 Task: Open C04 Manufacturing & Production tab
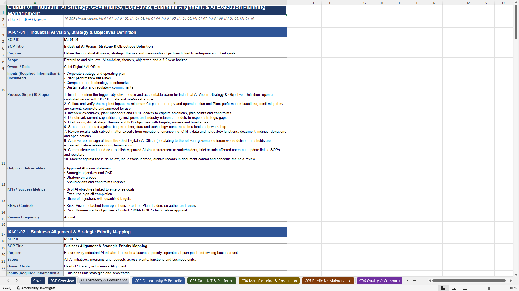tap(269, 281)
